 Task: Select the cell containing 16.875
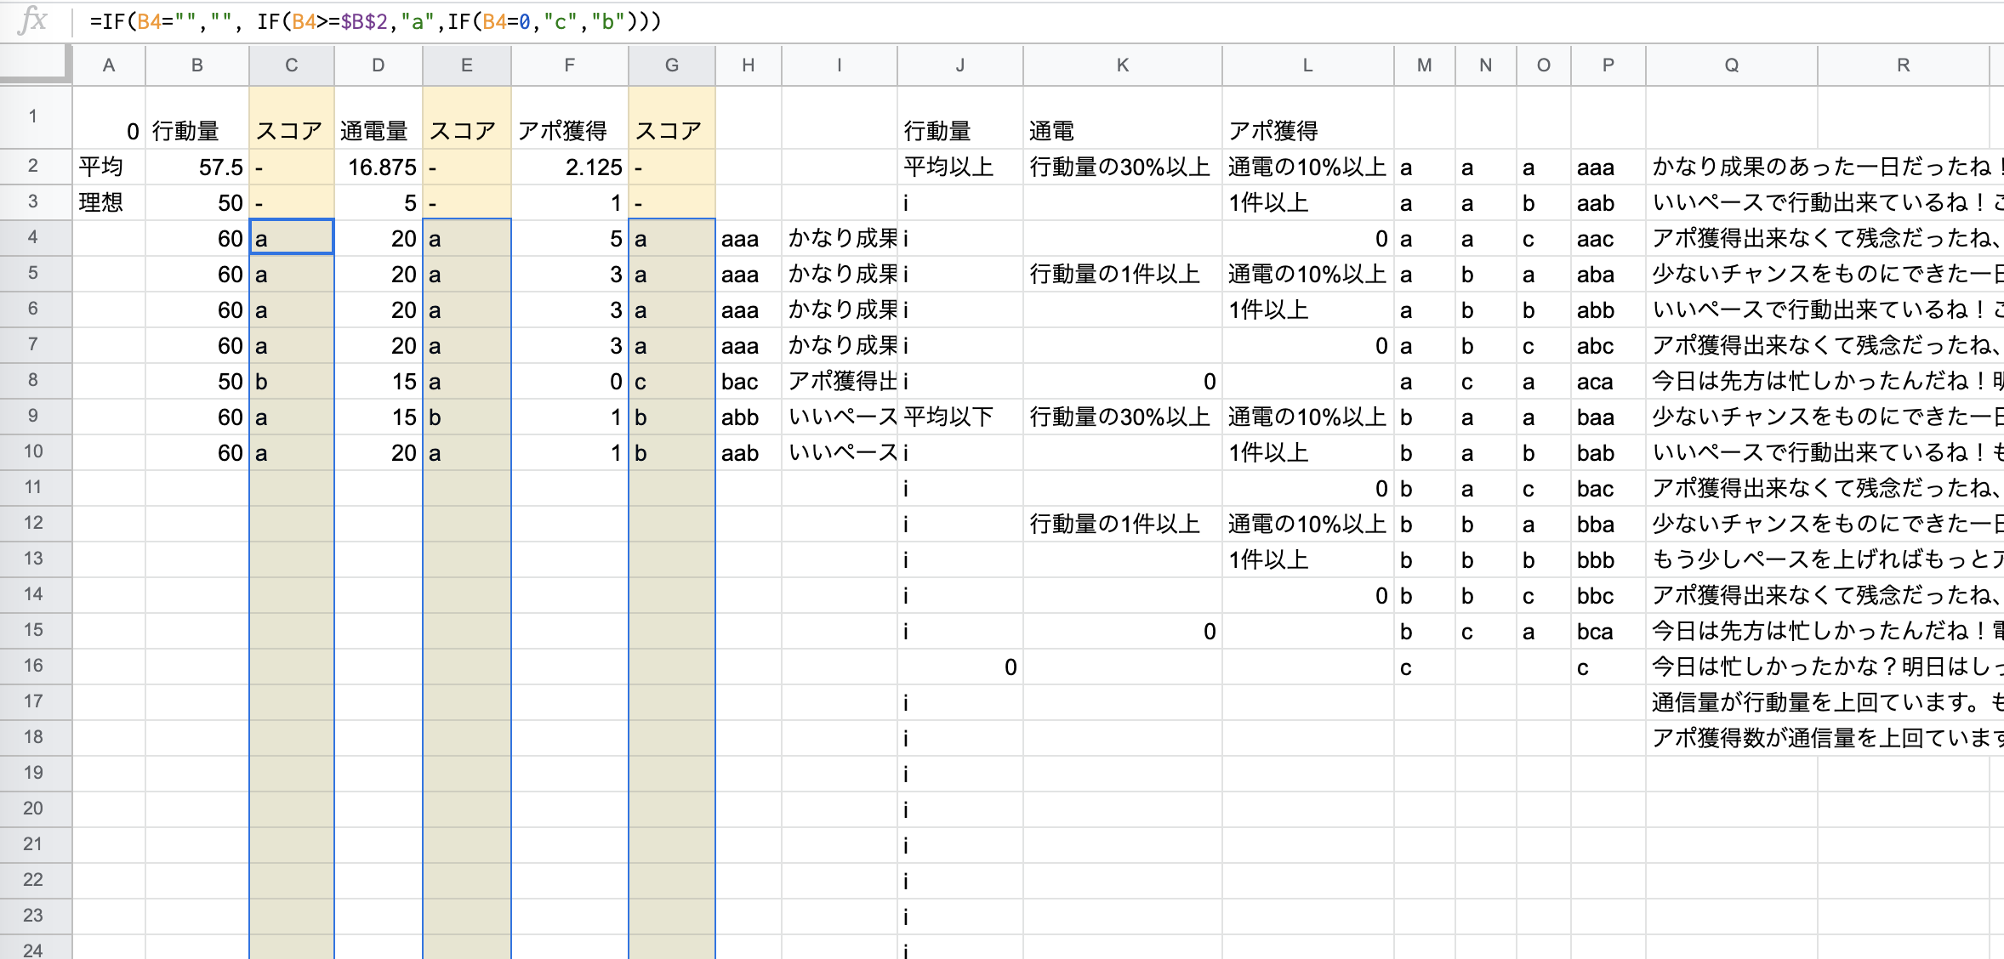coord(379,167)
